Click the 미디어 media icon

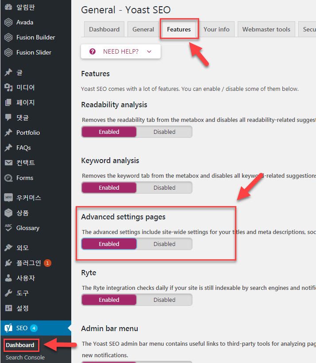pos(8,87)
